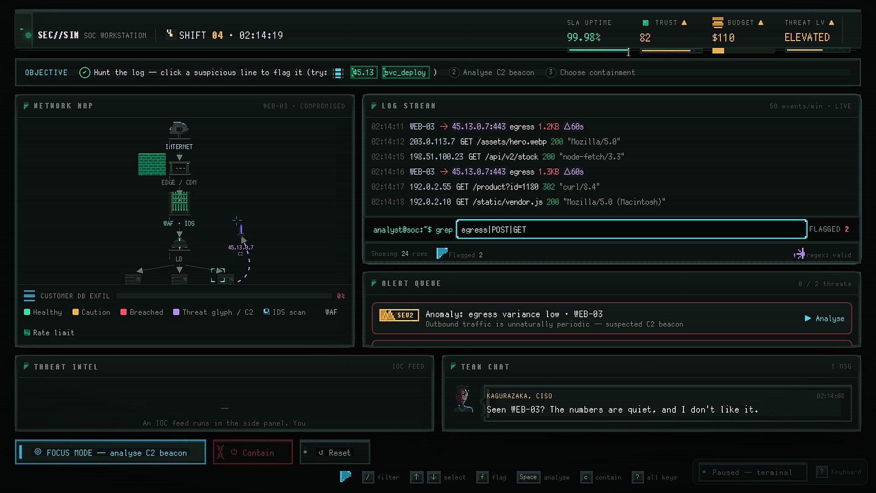Viewport: 876px width, 493px height.
Task: Click the Healthy green legend swatch
Action: click(x=27, y=312)
